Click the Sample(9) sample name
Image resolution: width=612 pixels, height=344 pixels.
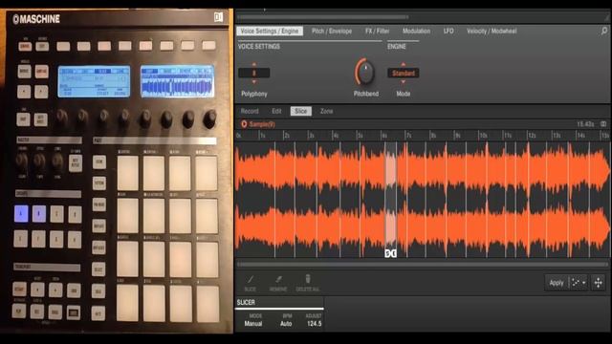click(x=262, y=124)
